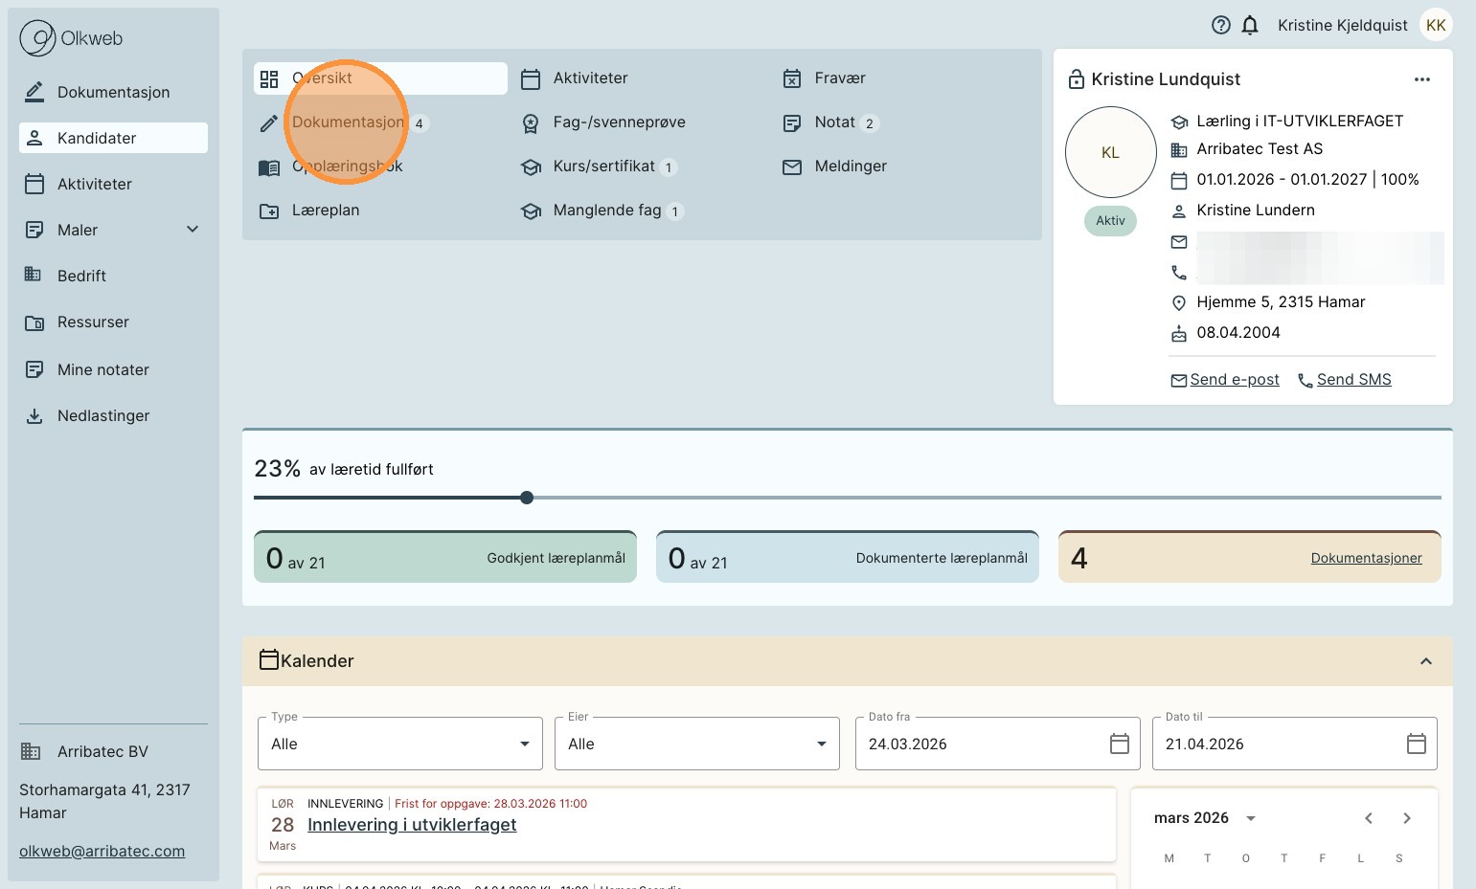Screen dimensions: 1476x889
Task: Open Fravær tab for candidate
Action: [839, 78]
